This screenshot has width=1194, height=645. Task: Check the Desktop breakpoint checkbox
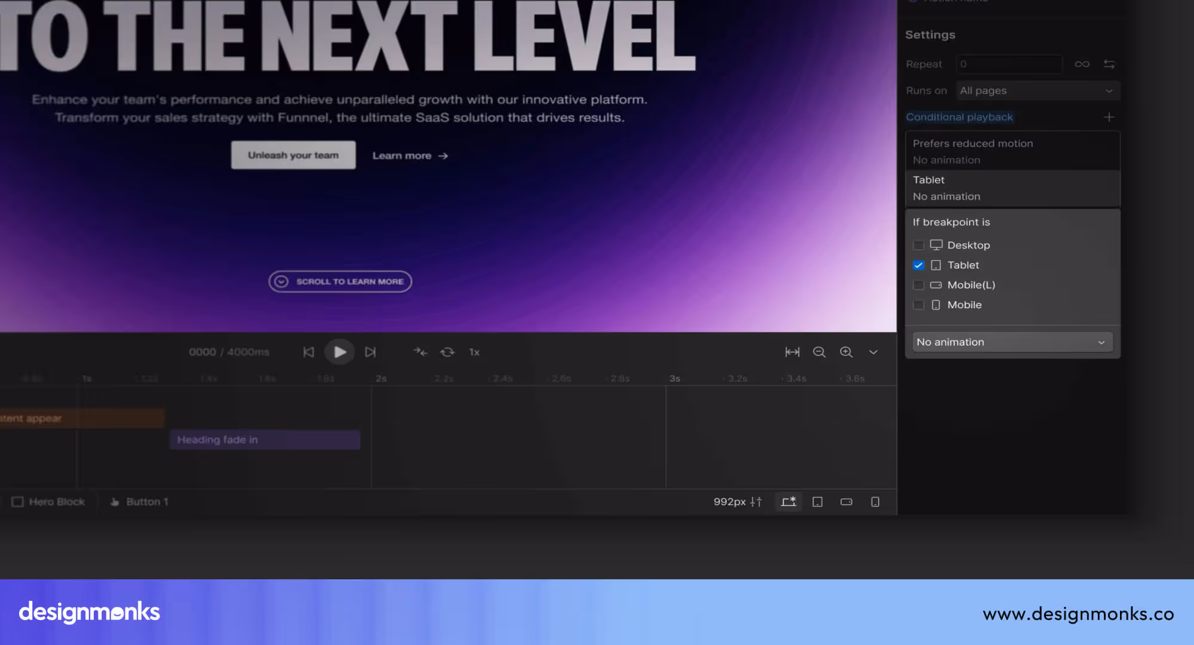tap(919, 245)
